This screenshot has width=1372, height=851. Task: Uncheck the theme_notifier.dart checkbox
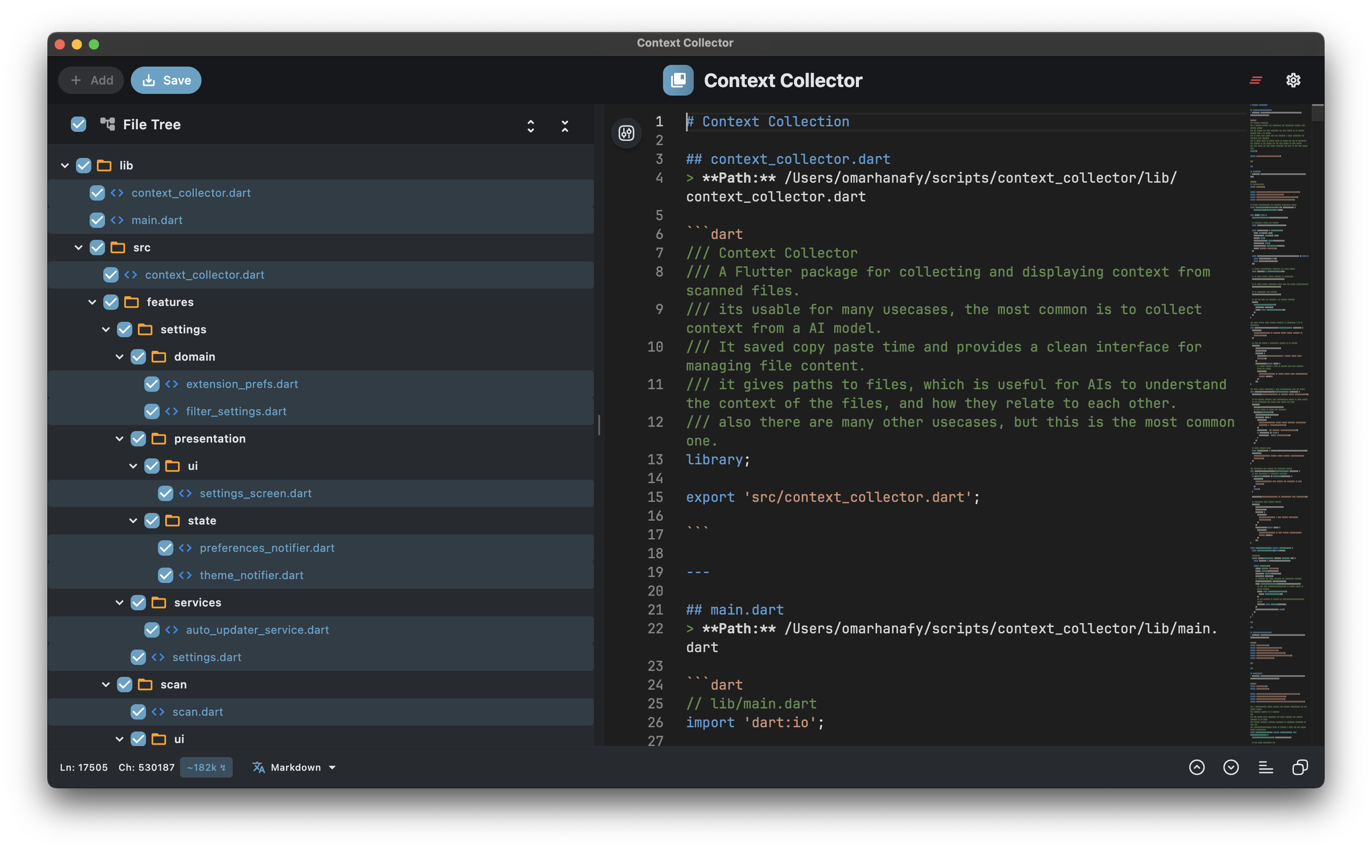pyautogui.click(x=165, y=575)
